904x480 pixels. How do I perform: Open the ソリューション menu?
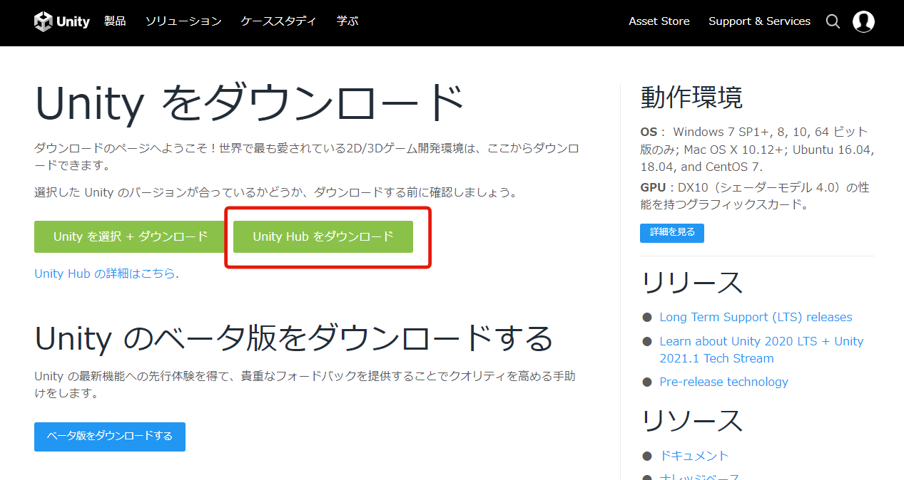(183, 21)
